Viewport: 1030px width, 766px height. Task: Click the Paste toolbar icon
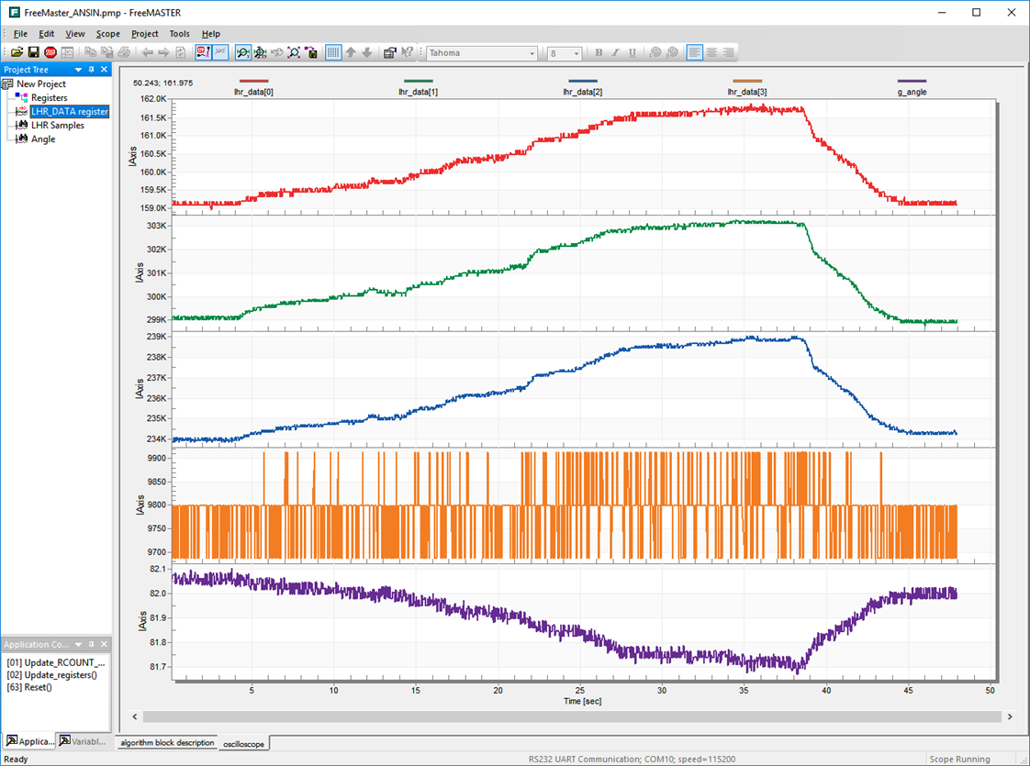coord(107,52)
